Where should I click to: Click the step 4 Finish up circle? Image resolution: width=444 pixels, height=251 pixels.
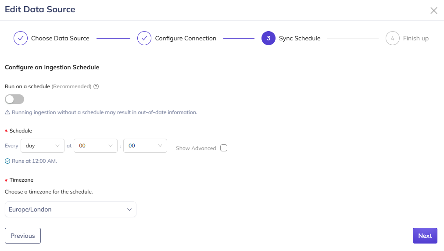coord(393,38)
